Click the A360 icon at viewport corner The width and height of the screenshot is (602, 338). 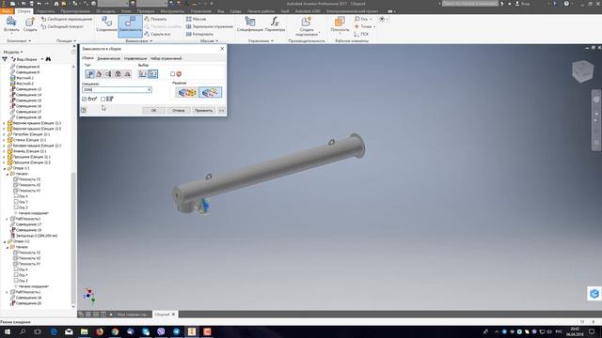(x=594, y=294)
